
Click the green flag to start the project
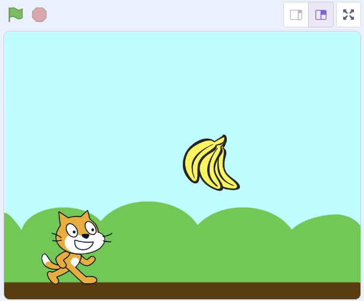[x=15, y=14]
